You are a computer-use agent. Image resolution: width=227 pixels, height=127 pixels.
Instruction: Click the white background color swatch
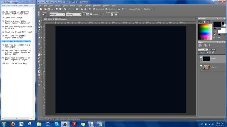coord(221,31)
